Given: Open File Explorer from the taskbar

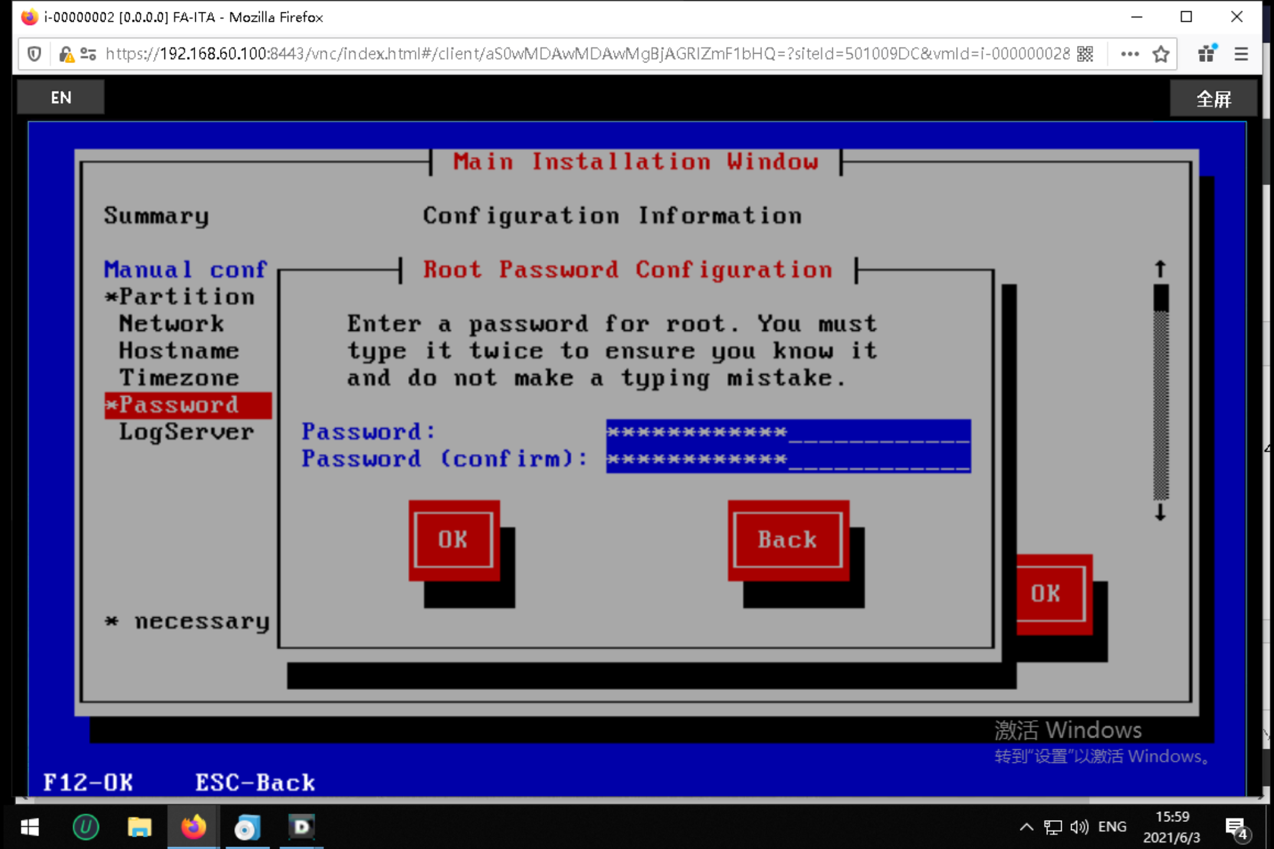Looking at the screenshot, I should pos(140,827).
